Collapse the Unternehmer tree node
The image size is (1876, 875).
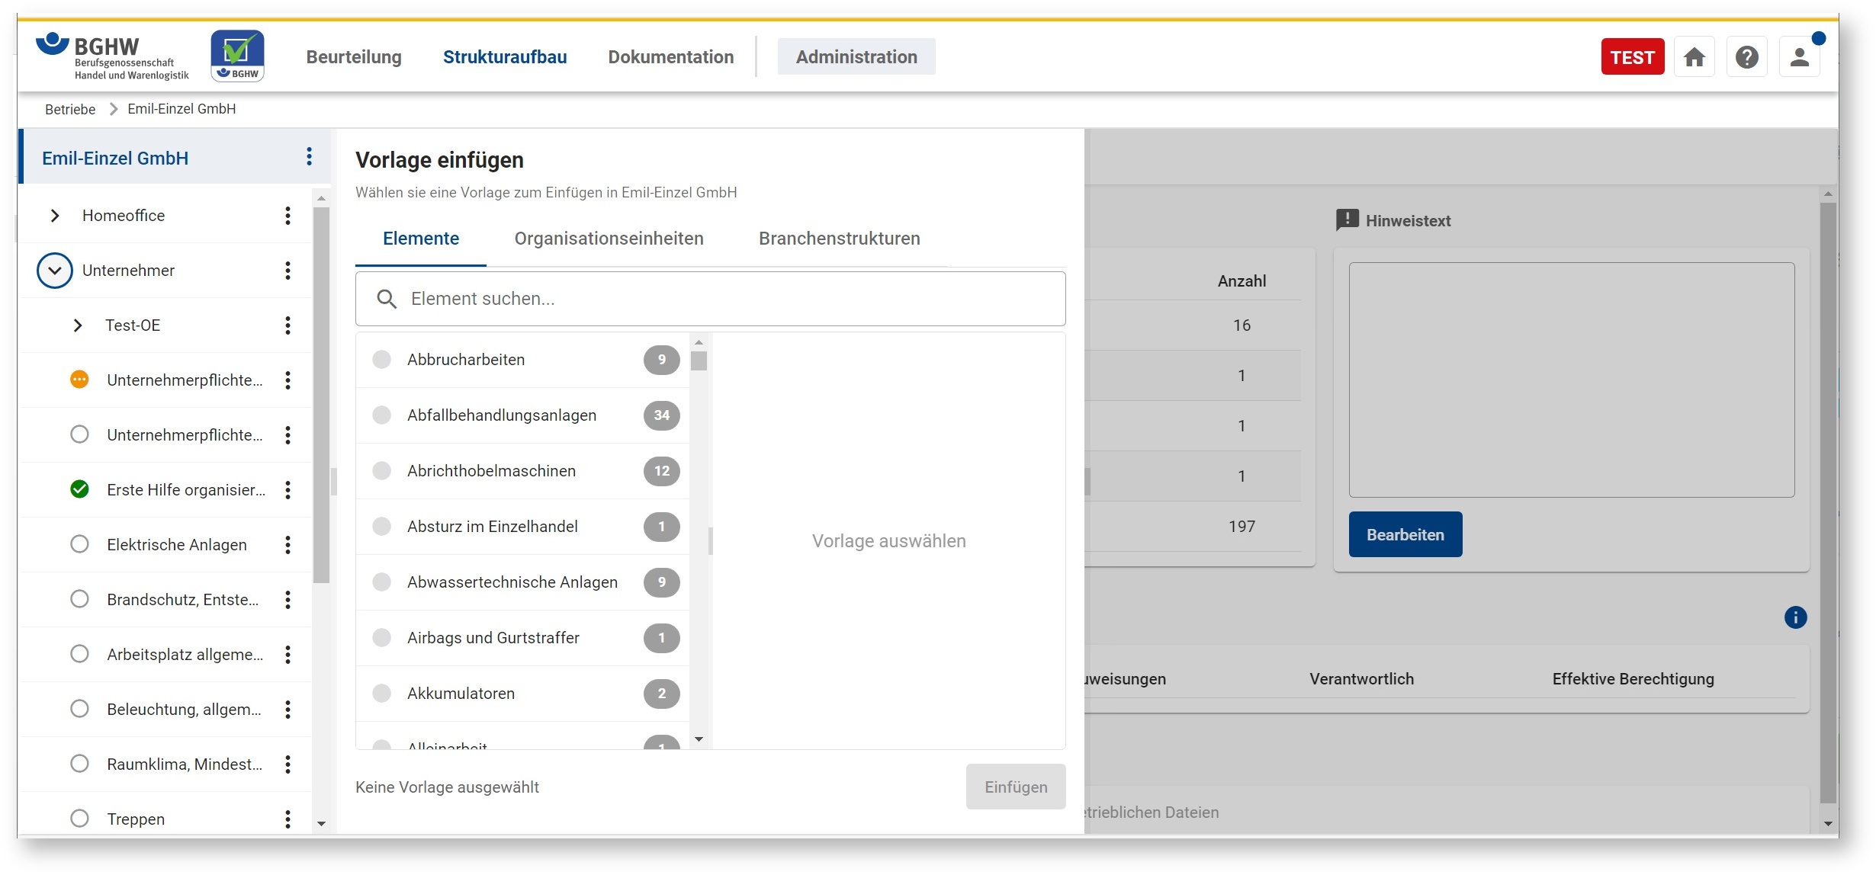(x=55, y=271)
